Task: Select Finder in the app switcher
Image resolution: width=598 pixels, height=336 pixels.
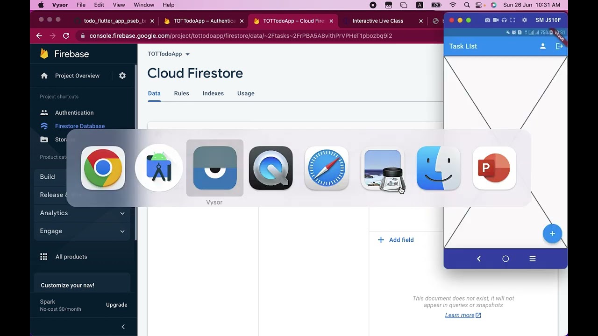Action: coord(438,168)
